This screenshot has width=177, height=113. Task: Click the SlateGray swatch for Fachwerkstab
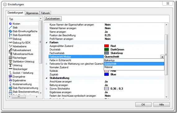pyautogui.click(x=107, y=53)
